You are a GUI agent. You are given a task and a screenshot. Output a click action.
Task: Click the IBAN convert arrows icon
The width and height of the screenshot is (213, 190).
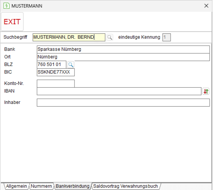point(206,91)
